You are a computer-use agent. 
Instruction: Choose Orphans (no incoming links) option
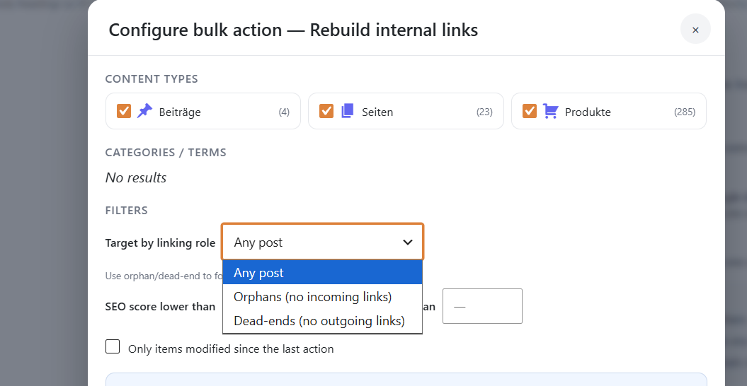tap(323, 296)
